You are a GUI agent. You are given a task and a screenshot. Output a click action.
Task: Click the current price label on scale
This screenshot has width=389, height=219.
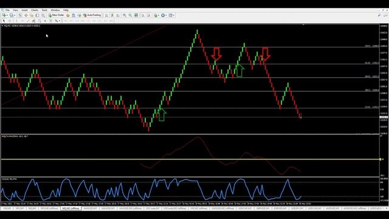tap(384, 117)
